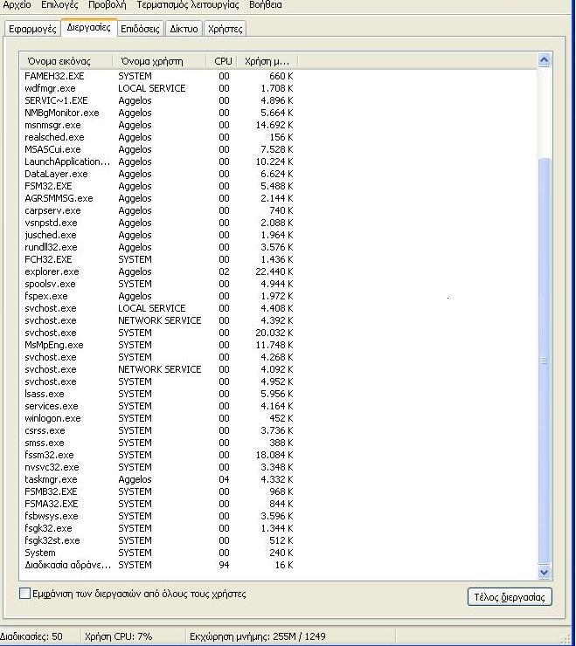Select the NMBgMonitor.exe process
This screenshot has height=646, width=576.
coord(158,113)
